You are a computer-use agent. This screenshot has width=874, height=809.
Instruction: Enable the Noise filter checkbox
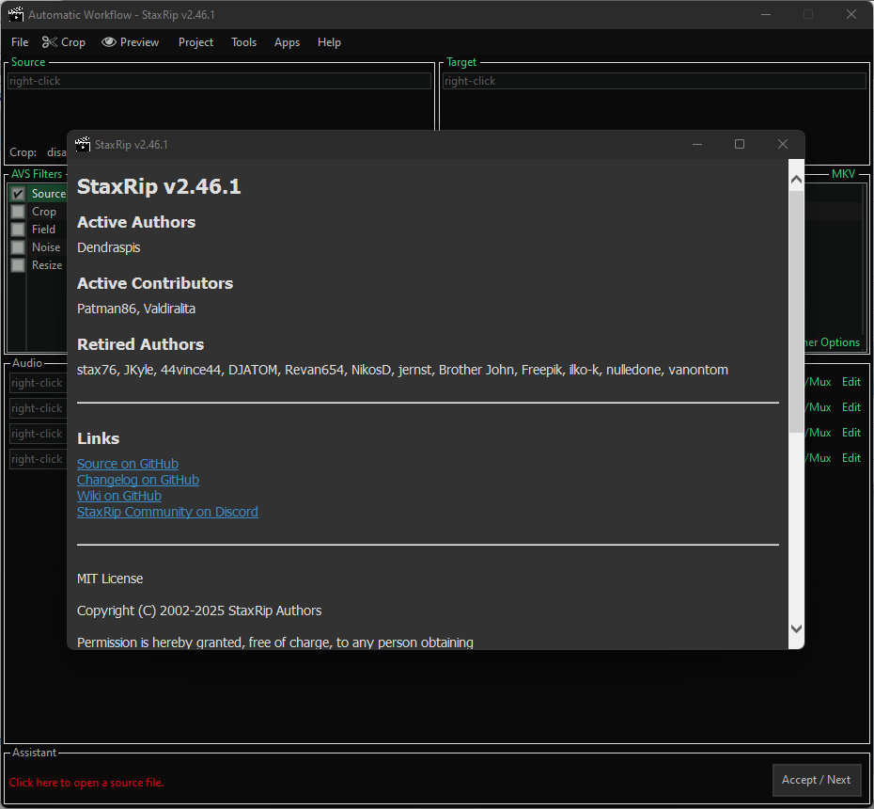(18, 247)
